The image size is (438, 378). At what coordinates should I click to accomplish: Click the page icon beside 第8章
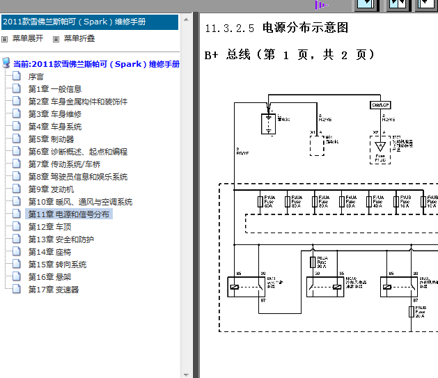click(17, 176)
